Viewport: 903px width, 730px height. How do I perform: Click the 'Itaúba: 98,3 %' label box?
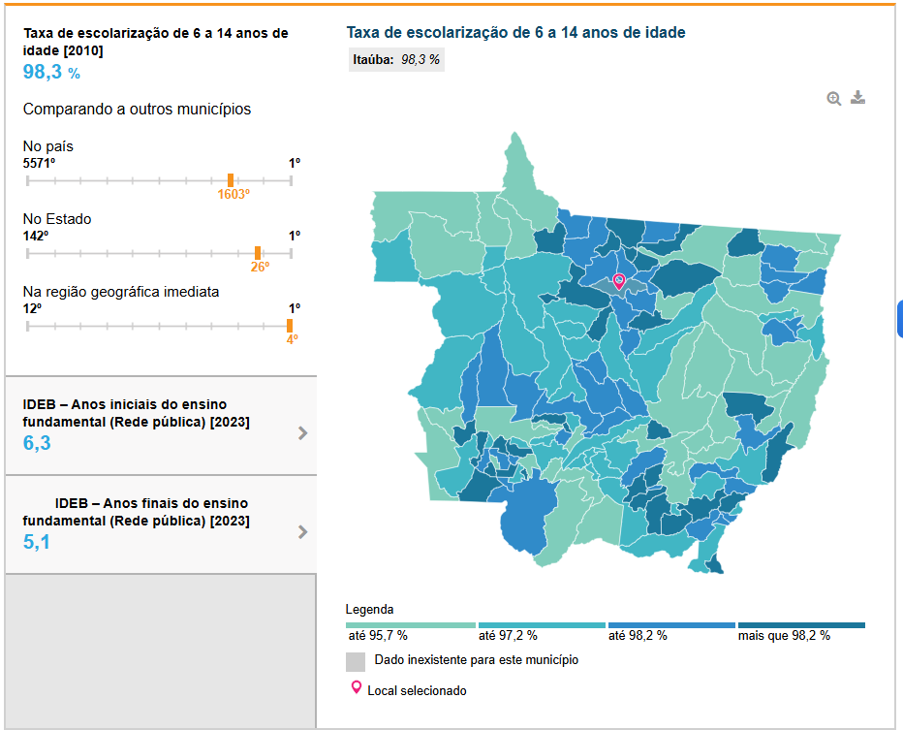tap(396, 59)
